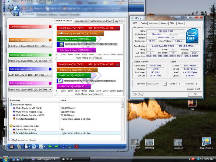This screenshot has height=162, width=216.
Task: Click the OK button in CPU-Z
Action: tap(195, 94)
